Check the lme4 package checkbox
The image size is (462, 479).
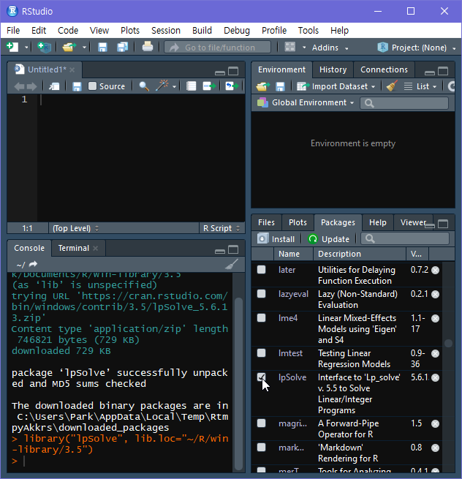[262, 318]
